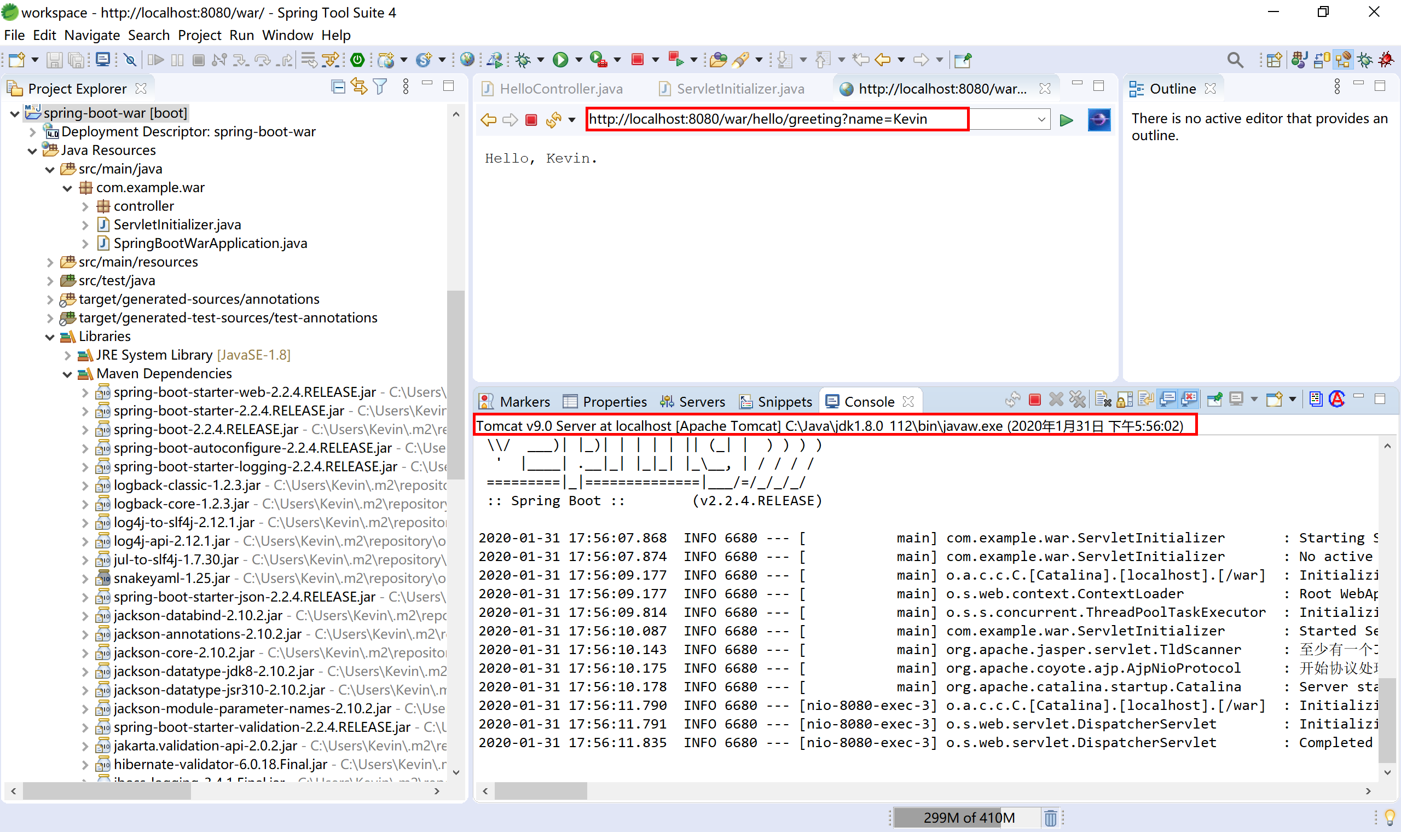Click the Run As green play button
1401x832 pixels.
pyautogui.click(x=560, y=60)
